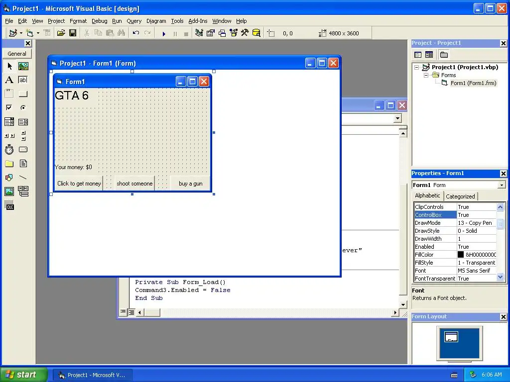Open the Properties object combo box
510x382 pixels.
click(502, 185)
